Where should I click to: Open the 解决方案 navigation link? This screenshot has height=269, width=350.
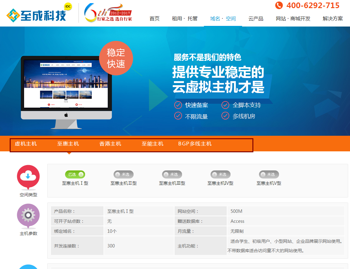[333, 19]
